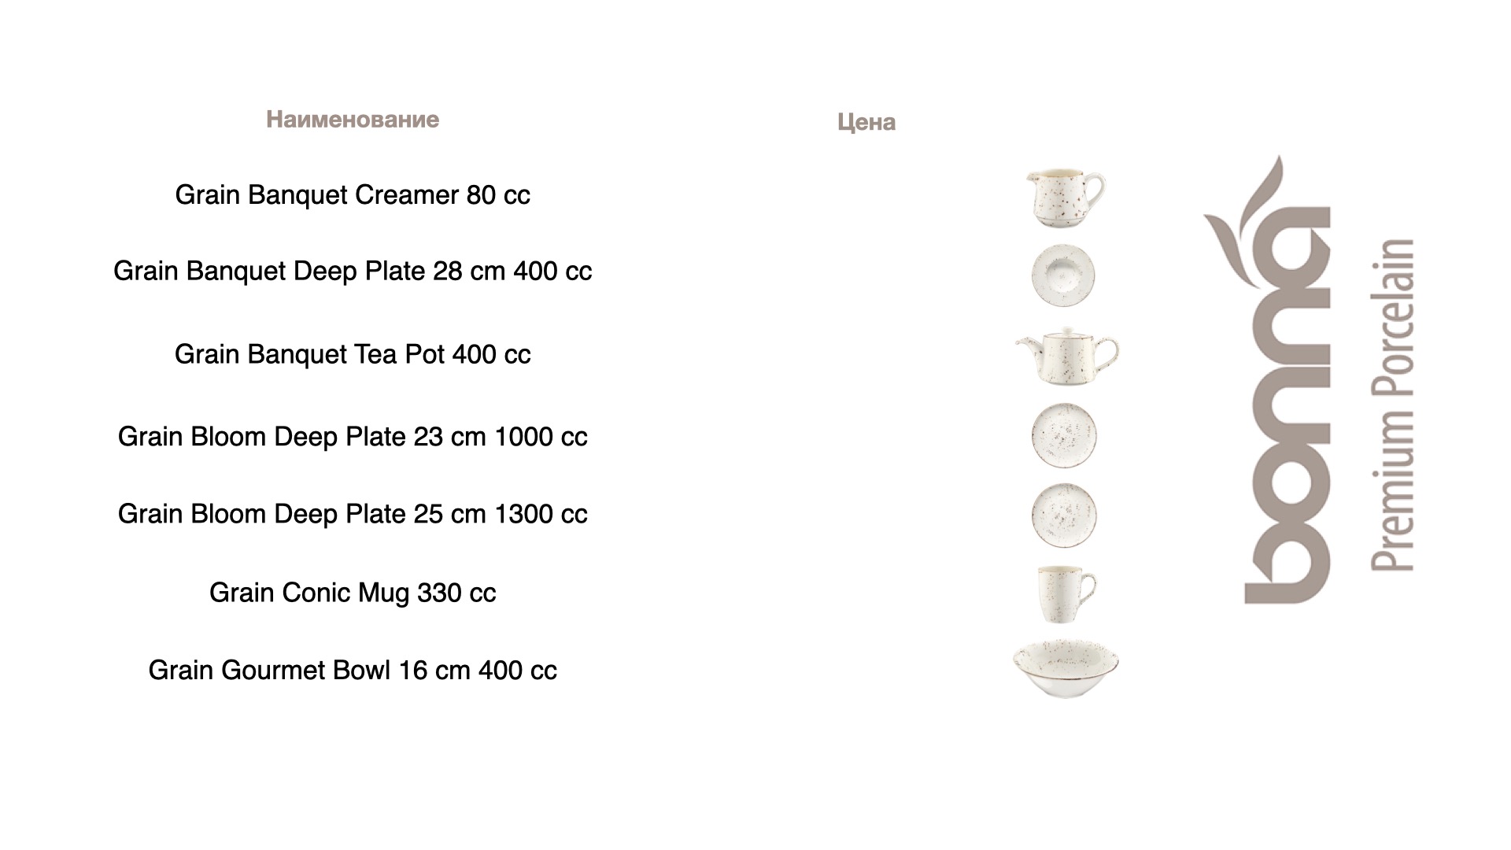Select the Premium Porcelain vertical text
This screenshot has height=850, width=1511.
pos(1392,405)
